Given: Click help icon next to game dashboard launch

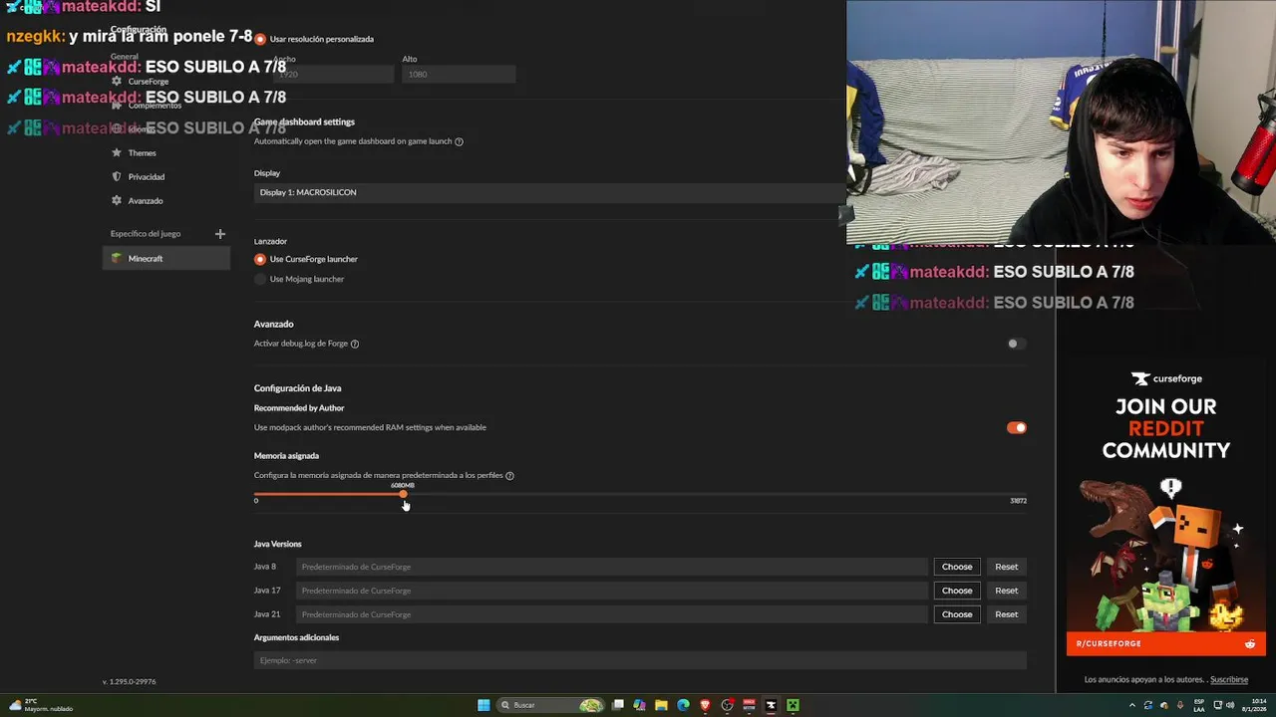Looking at the screenshot, I should 459,141.
